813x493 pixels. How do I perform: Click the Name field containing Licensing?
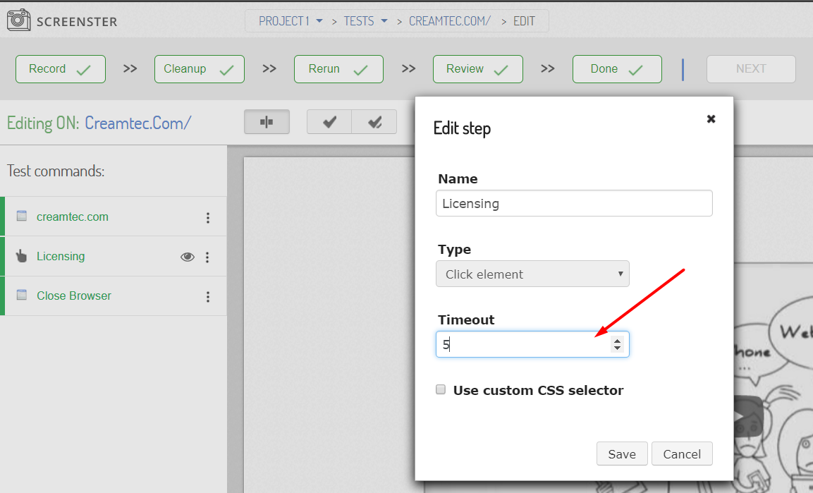coord(574,203)
